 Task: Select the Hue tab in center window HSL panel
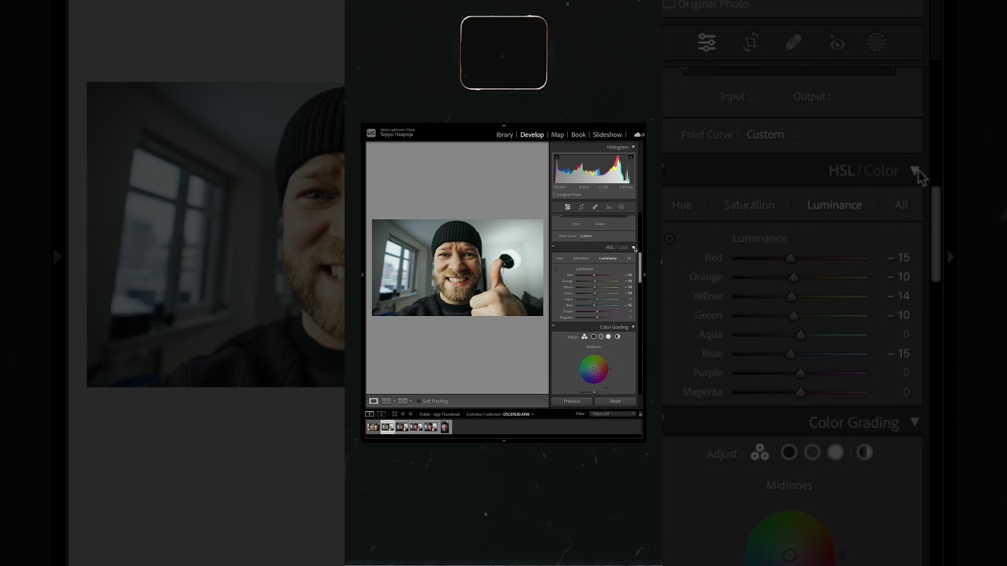pos(559,258)
